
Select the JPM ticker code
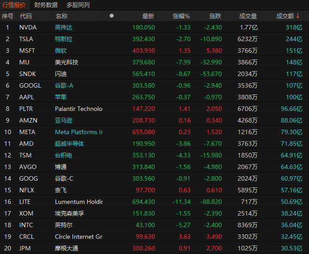[25, 248]
